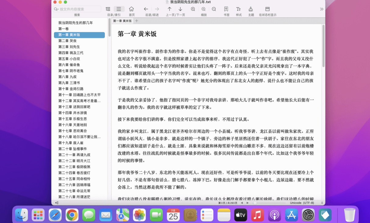
Task: Open the 样式 text style settings
Action: (238, 9)
